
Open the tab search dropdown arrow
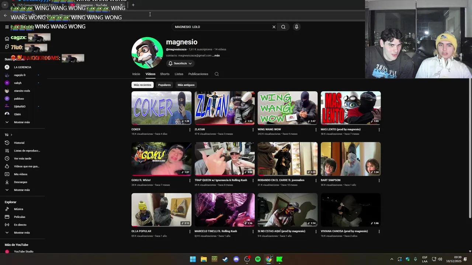pos(5,5)
